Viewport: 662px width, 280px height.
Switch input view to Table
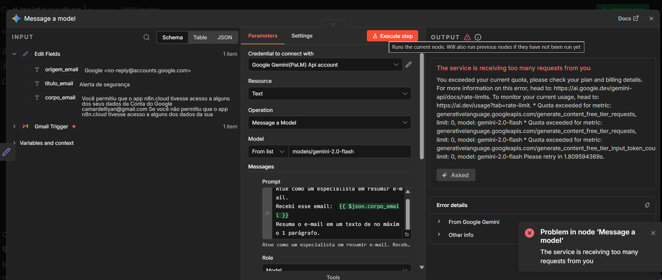(200, 38)
